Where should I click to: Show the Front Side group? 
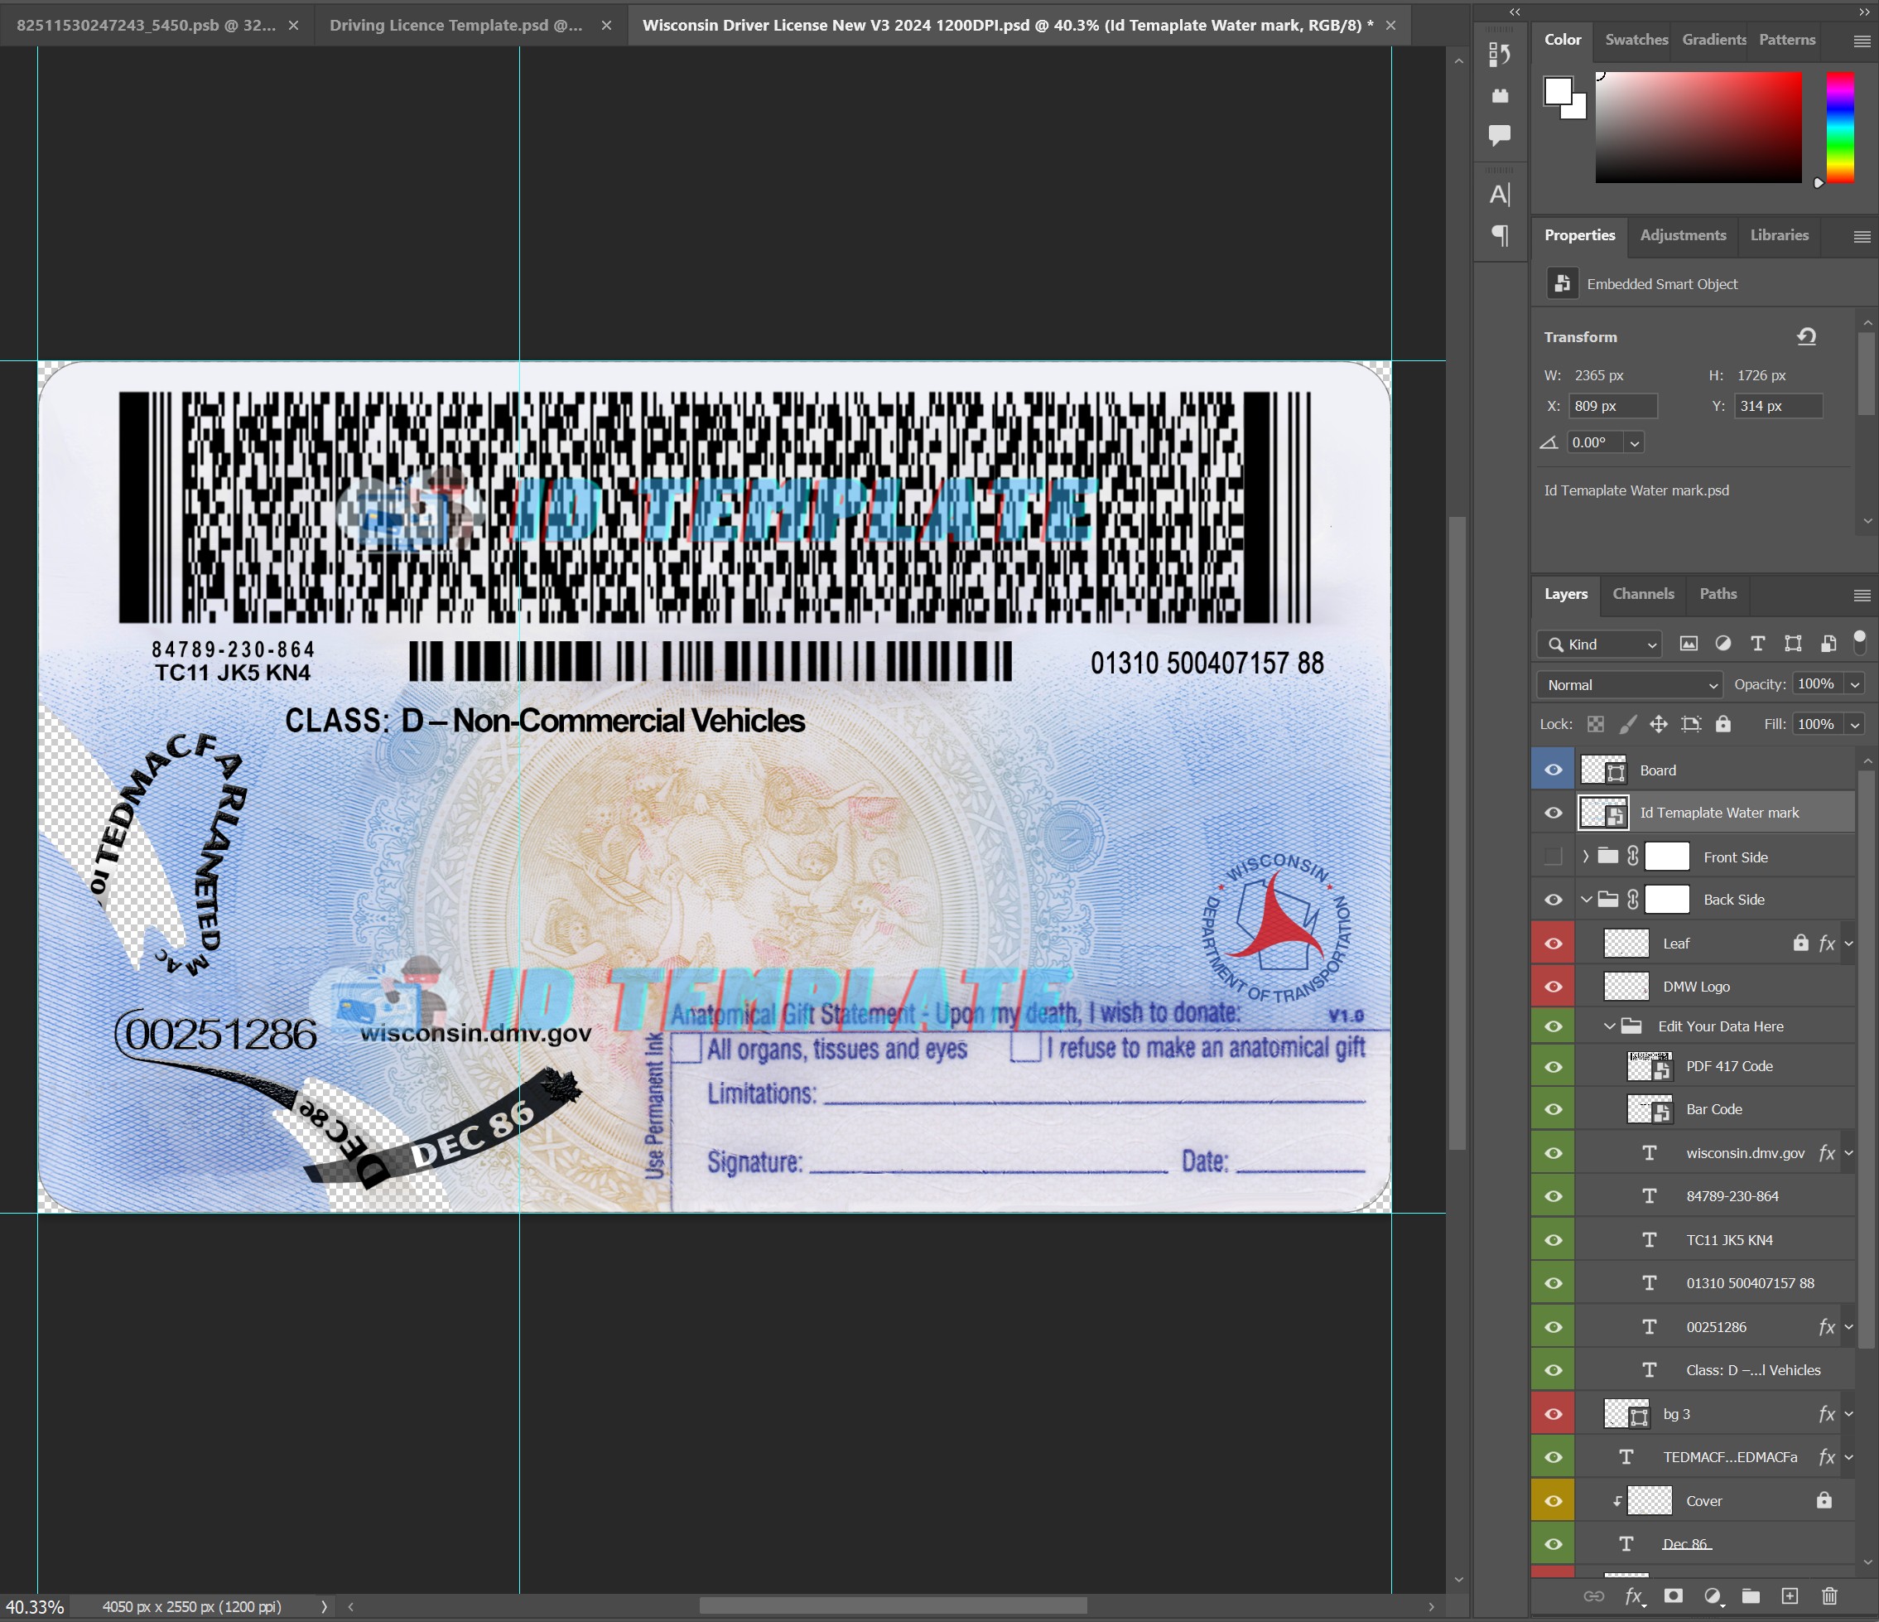(1553, 857)
